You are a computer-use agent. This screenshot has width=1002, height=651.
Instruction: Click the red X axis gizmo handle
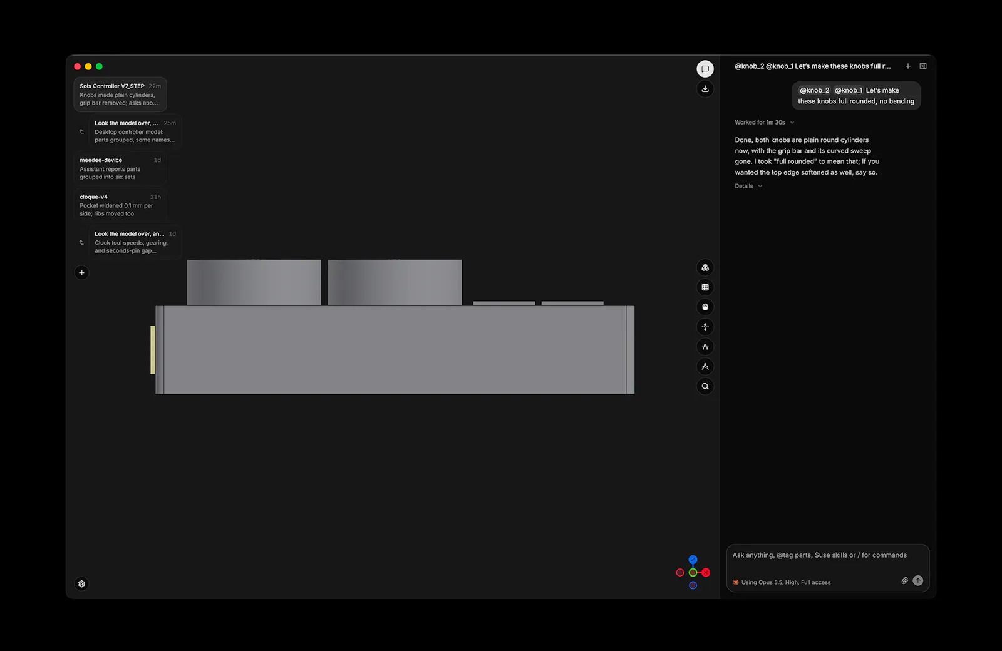click(x=706, y=572)
